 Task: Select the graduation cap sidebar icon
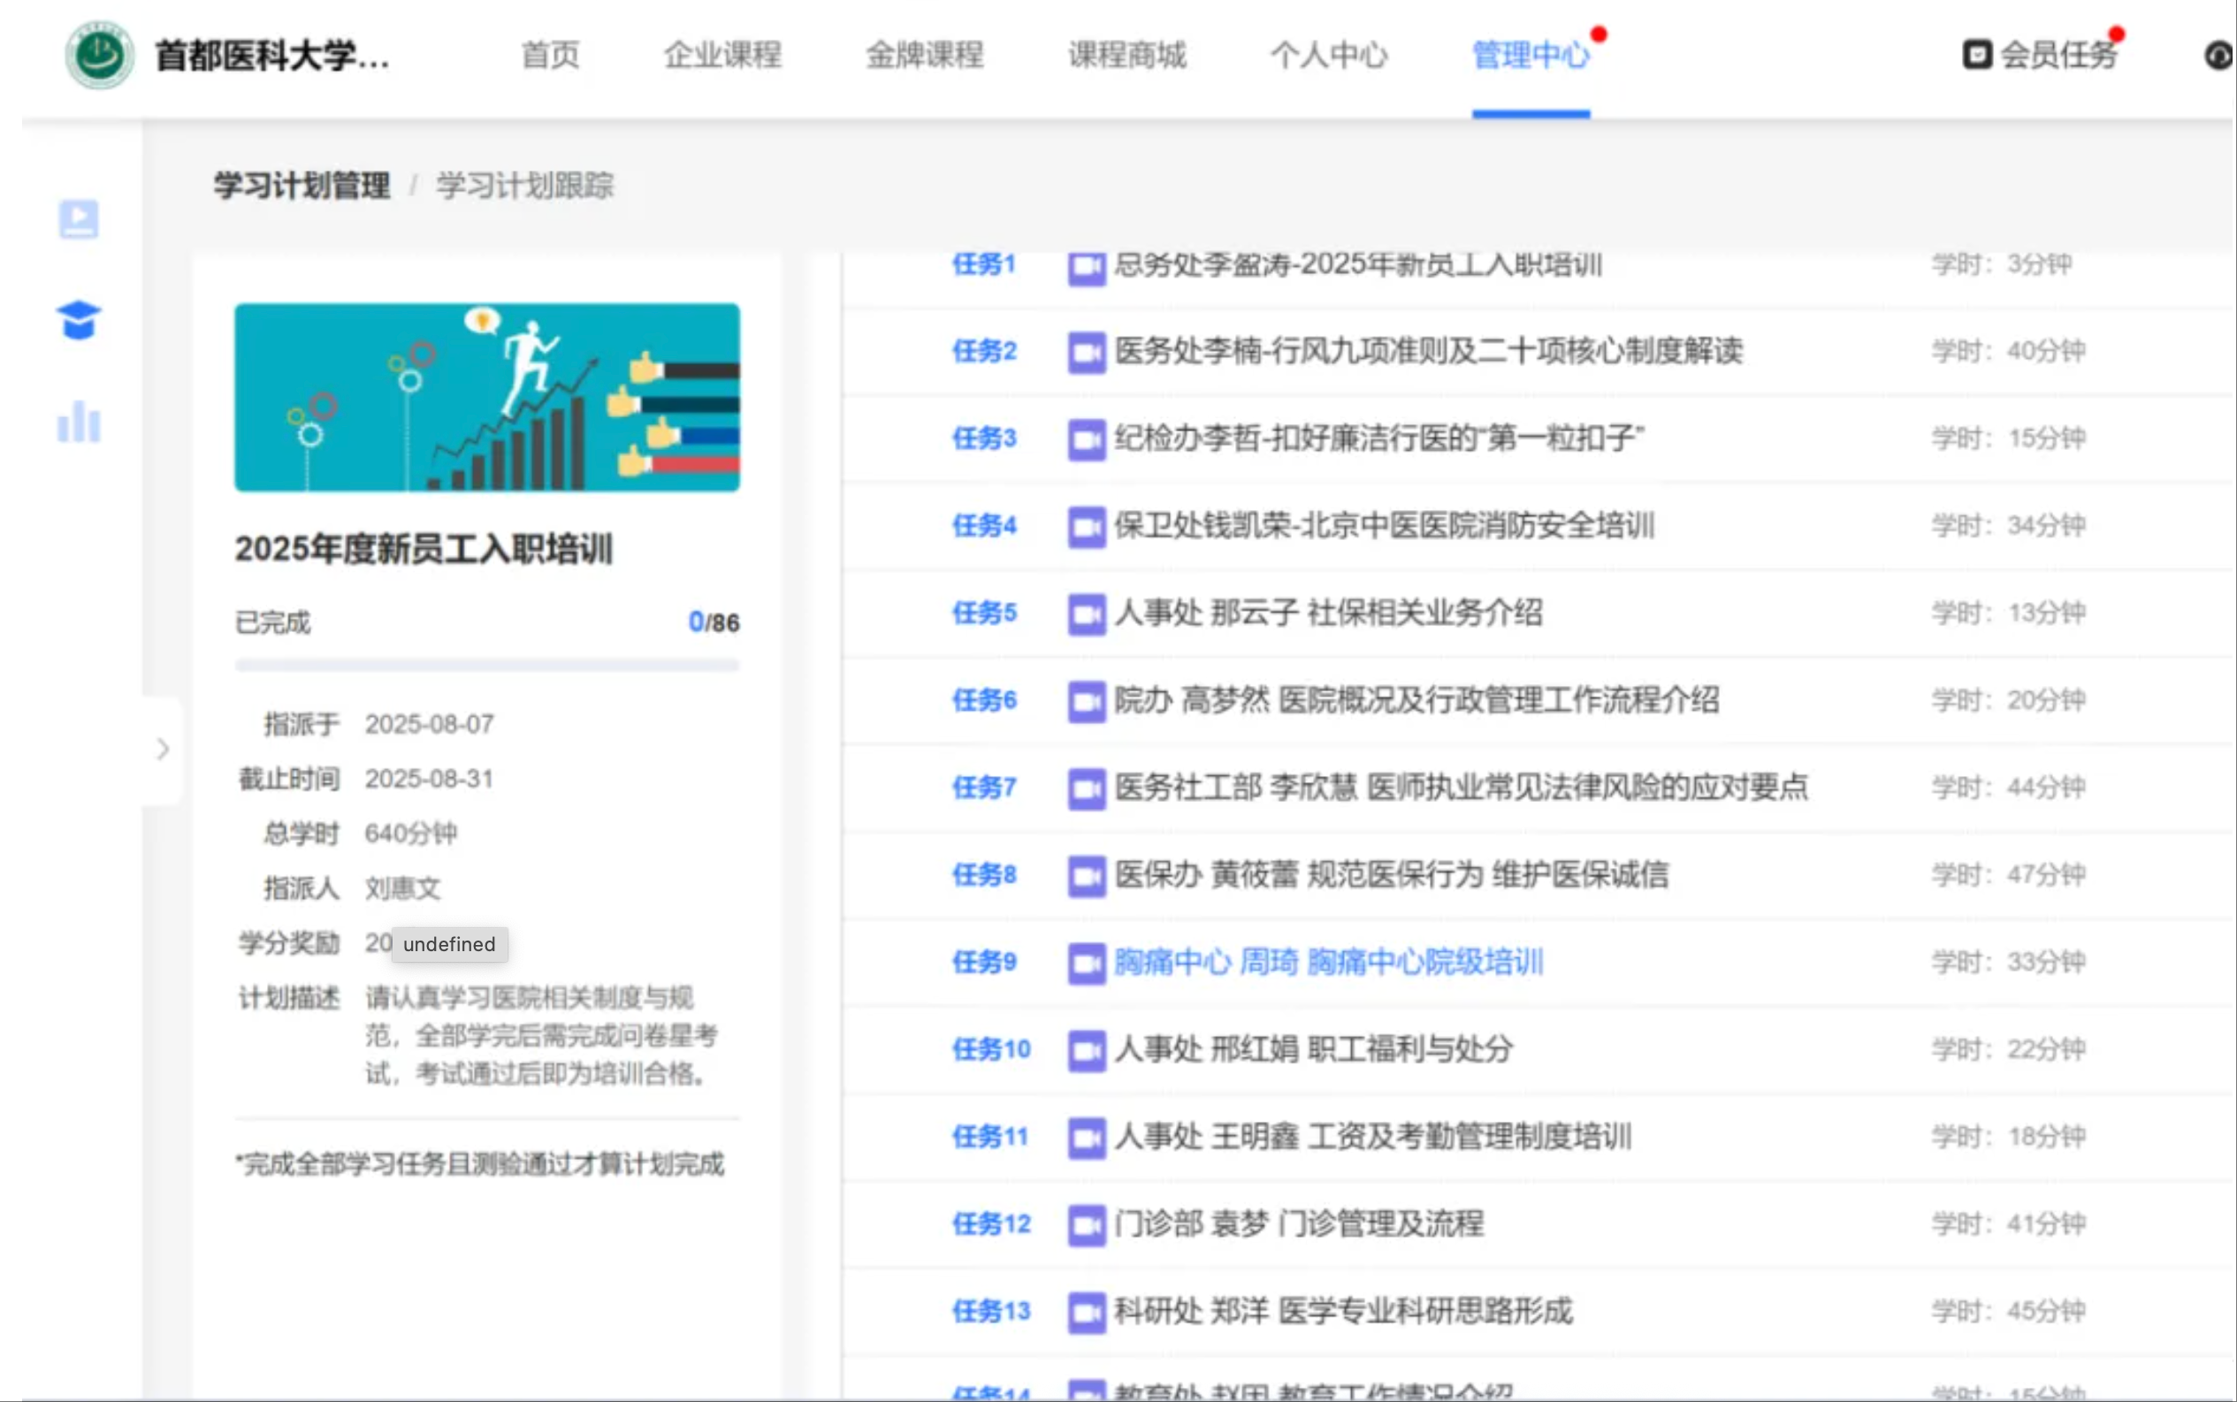coord(79,320)
